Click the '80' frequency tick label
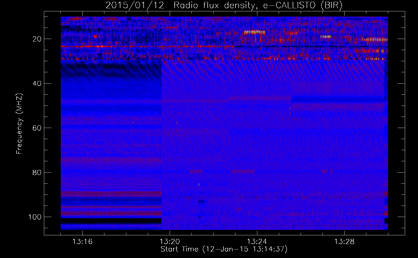The height and width of the screenshot is (258, 418). 37,172
